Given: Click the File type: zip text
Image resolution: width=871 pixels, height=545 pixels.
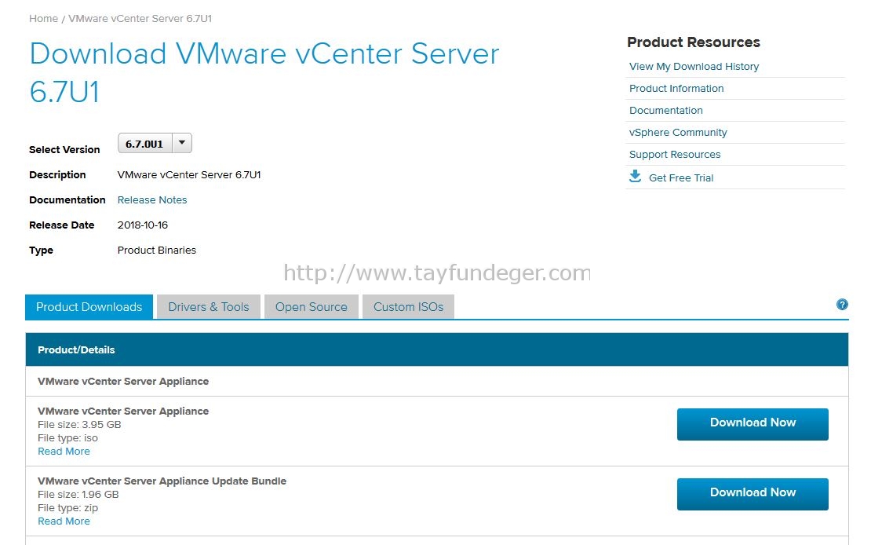Looking at the screenshot, I should click(x=67, y=508).
